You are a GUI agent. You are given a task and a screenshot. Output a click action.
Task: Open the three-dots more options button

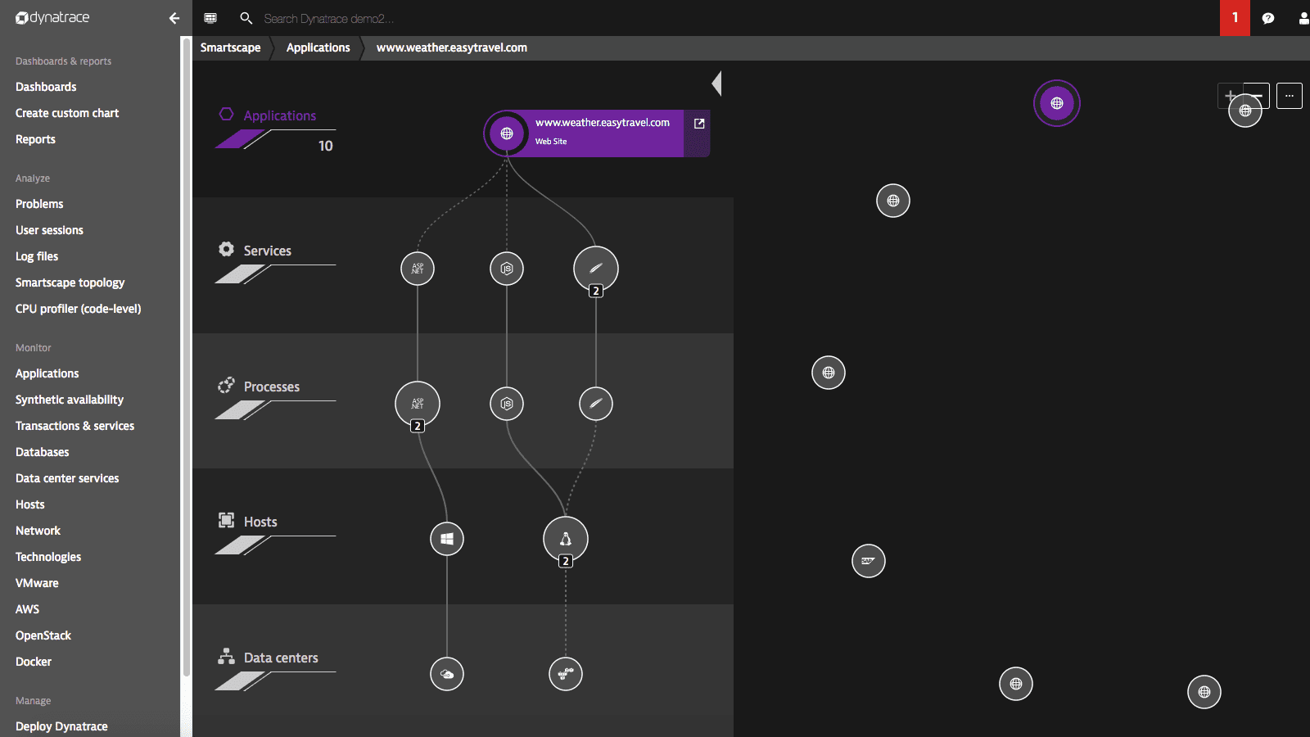(1290, 96)
